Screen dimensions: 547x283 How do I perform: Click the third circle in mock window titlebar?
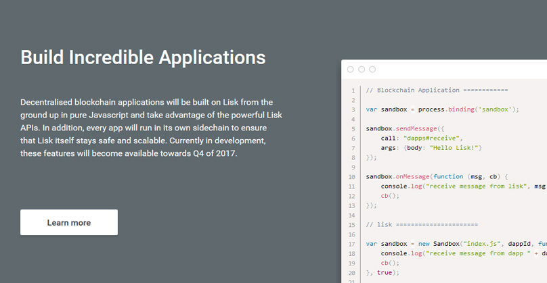click(372, 70)
